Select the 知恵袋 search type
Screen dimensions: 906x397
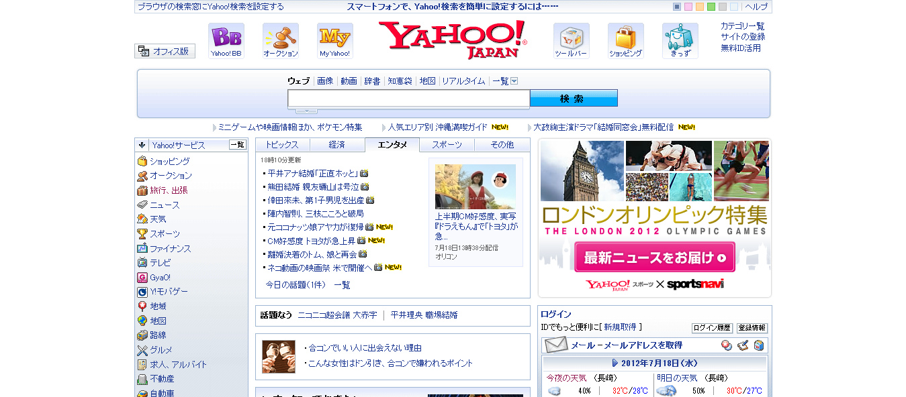[400, 81]
